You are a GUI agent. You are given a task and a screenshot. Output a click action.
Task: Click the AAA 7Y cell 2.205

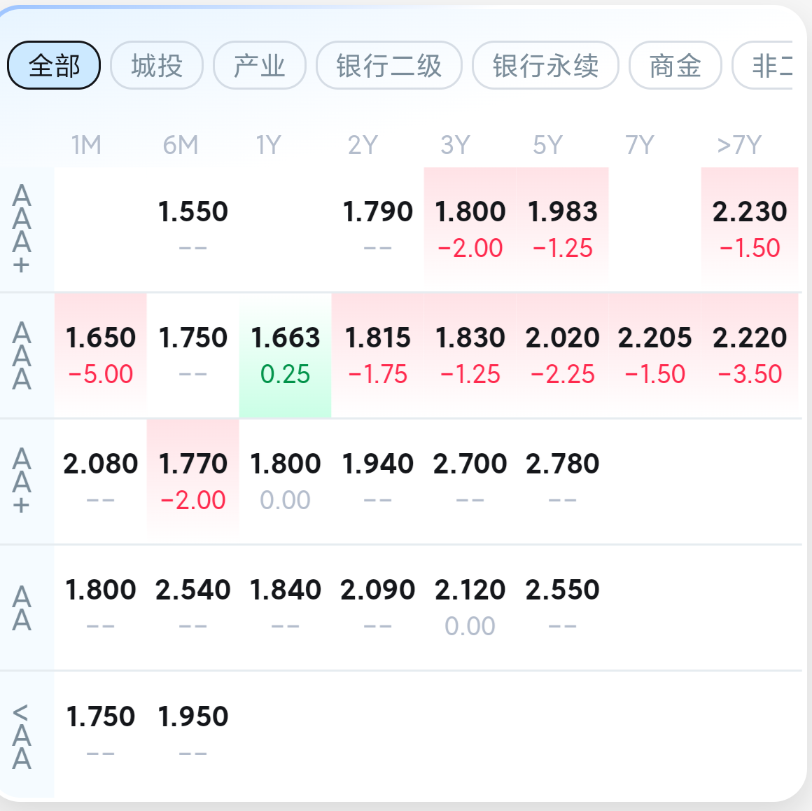point(655,356)
